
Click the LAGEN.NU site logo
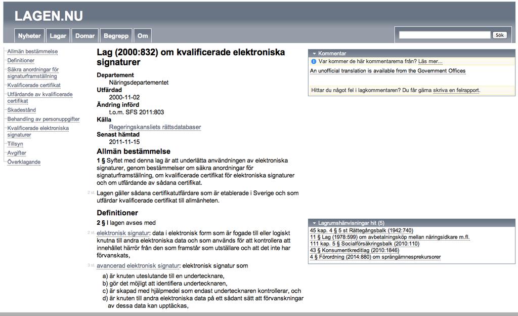point(49,16)
